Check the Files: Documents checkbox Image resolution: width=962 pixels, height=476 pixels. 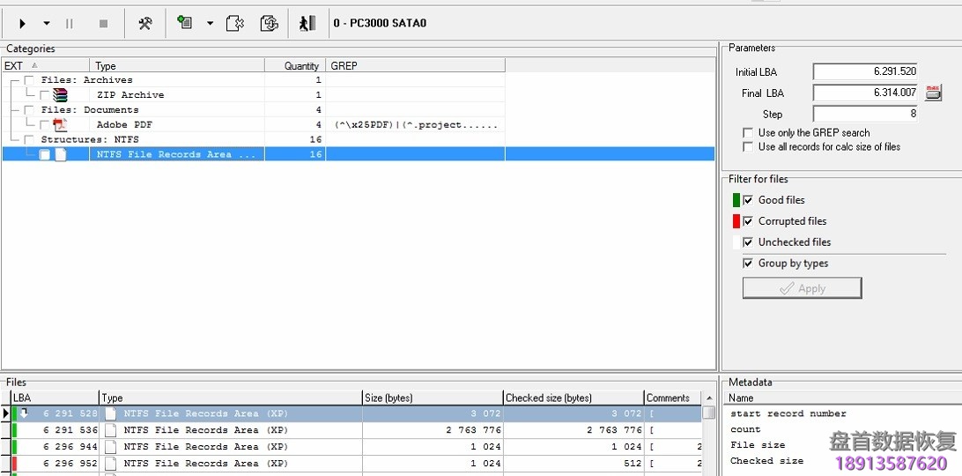[29, 110]
